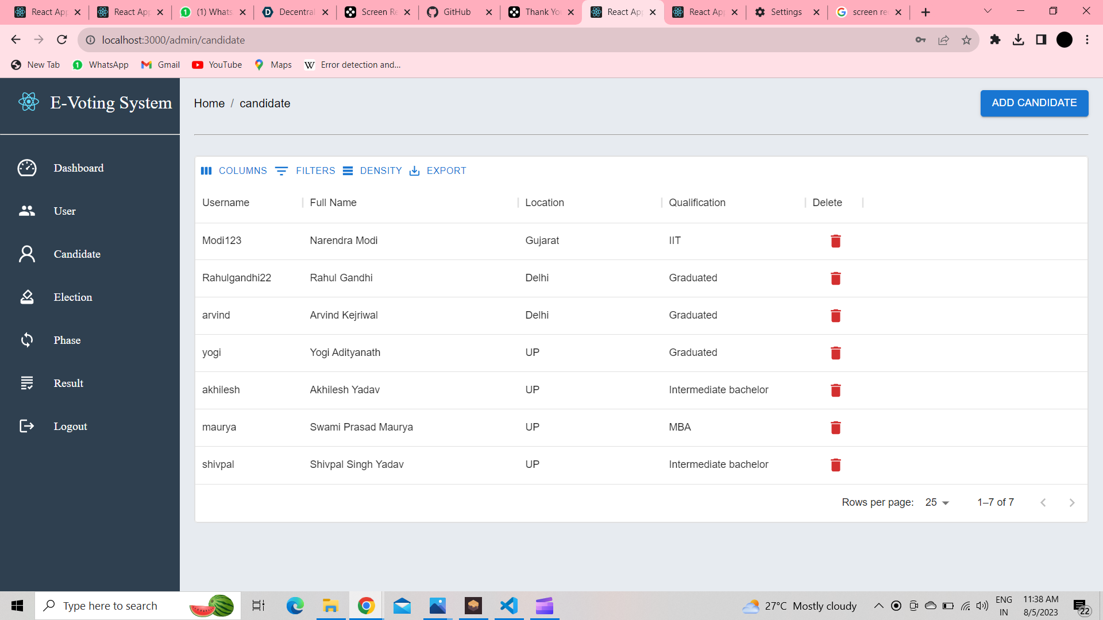Open Visual Studio Code from taskbar
1103x620 pixels.
click(x=508, y=606)
